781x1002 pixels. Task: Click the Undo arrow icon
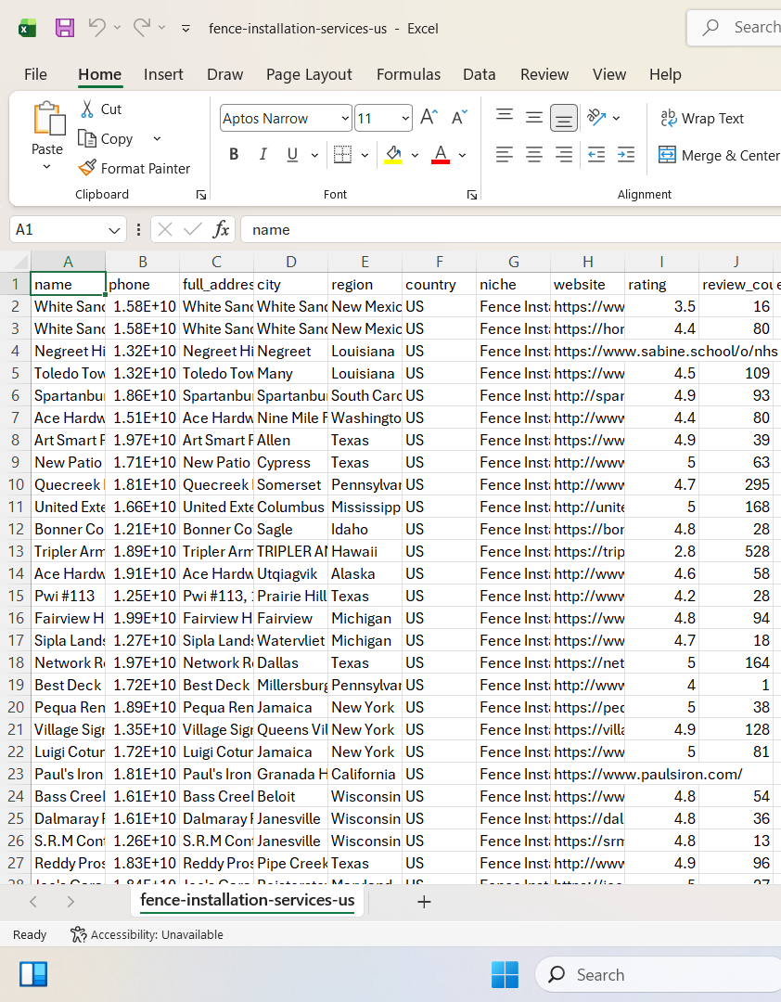pos(97,28)
